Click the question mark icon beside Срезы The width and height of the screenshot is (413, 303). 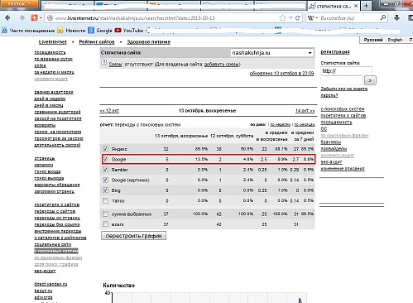click(x=103, y=62)
